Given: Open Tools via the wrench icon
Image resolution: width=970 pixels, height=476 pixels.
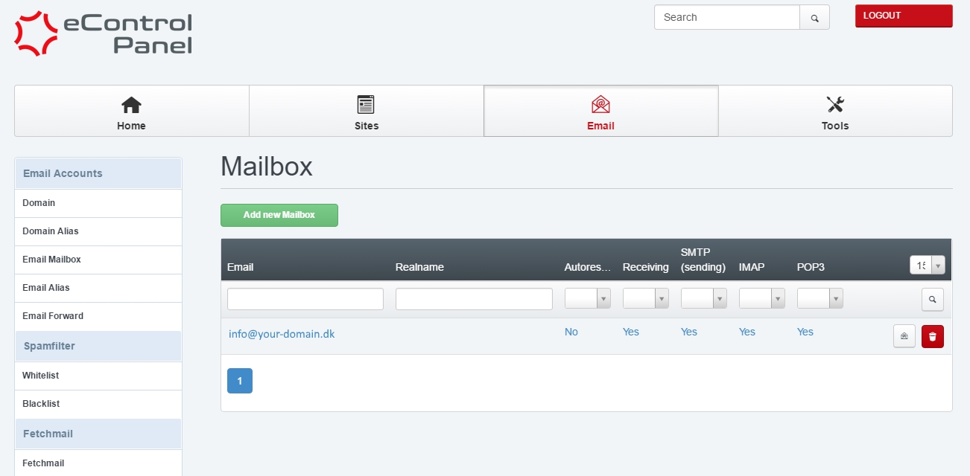Looking at the screenshot, I should point(834,105).
